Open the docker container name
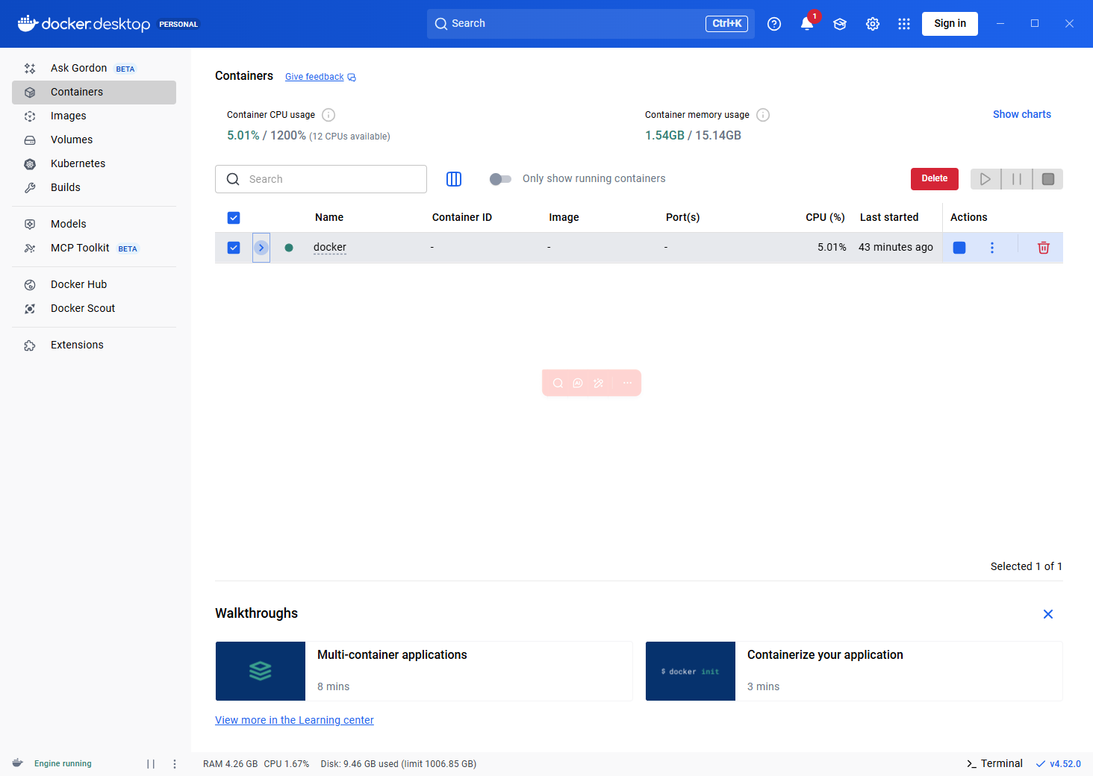This screenshot has height=776, width=1093. click(x=330, y=247)
